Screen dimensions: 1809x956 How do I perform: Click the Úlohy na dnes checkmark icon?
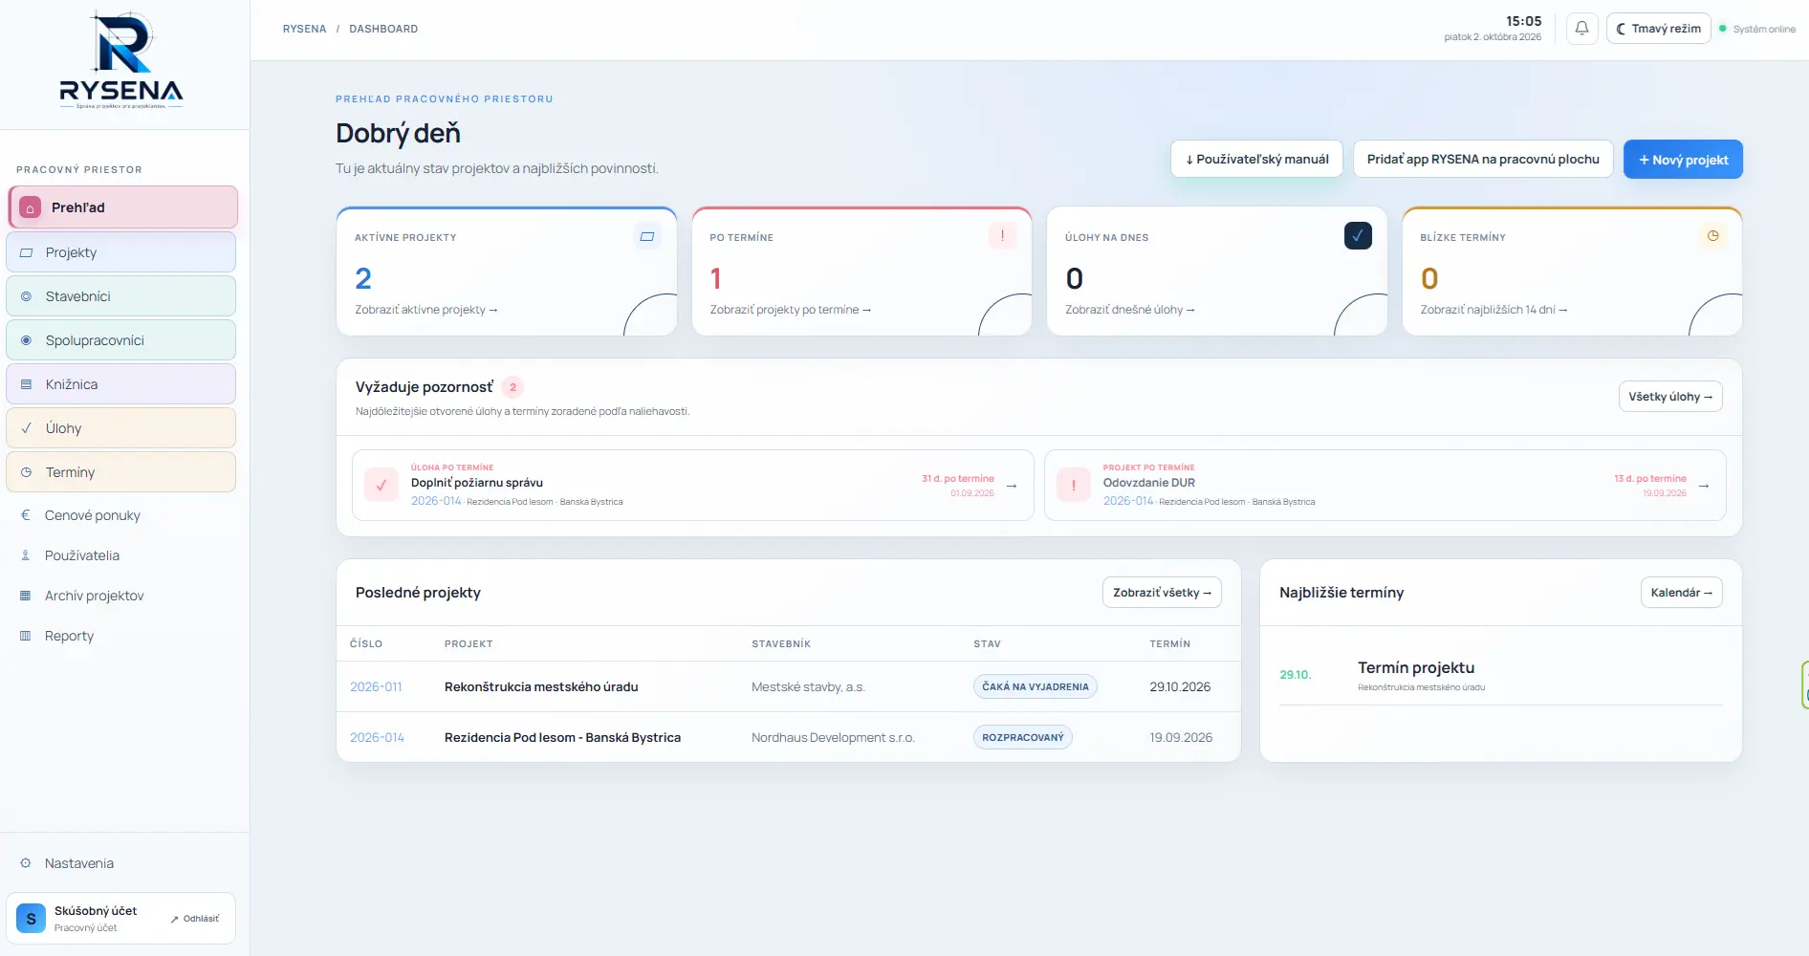(x=1358, y=236)
